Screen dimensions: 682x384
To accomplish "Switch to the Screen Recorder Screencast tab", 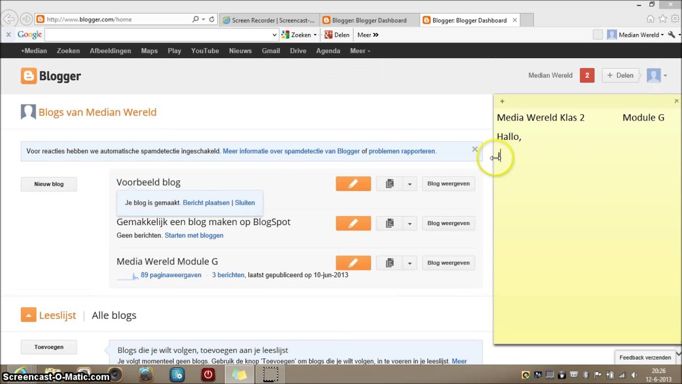I will click(x=269, y=20).
